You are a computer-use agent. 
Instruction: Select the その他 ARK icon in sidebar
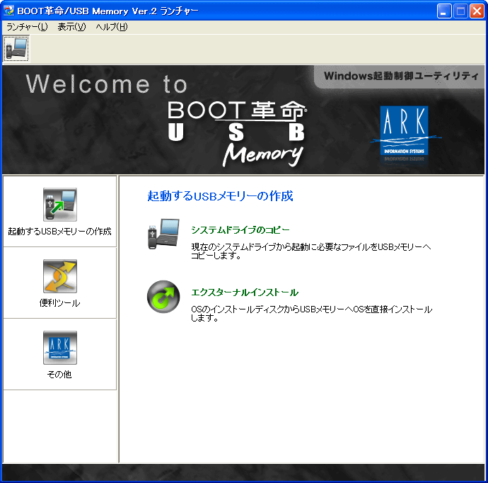coord(60,348)
